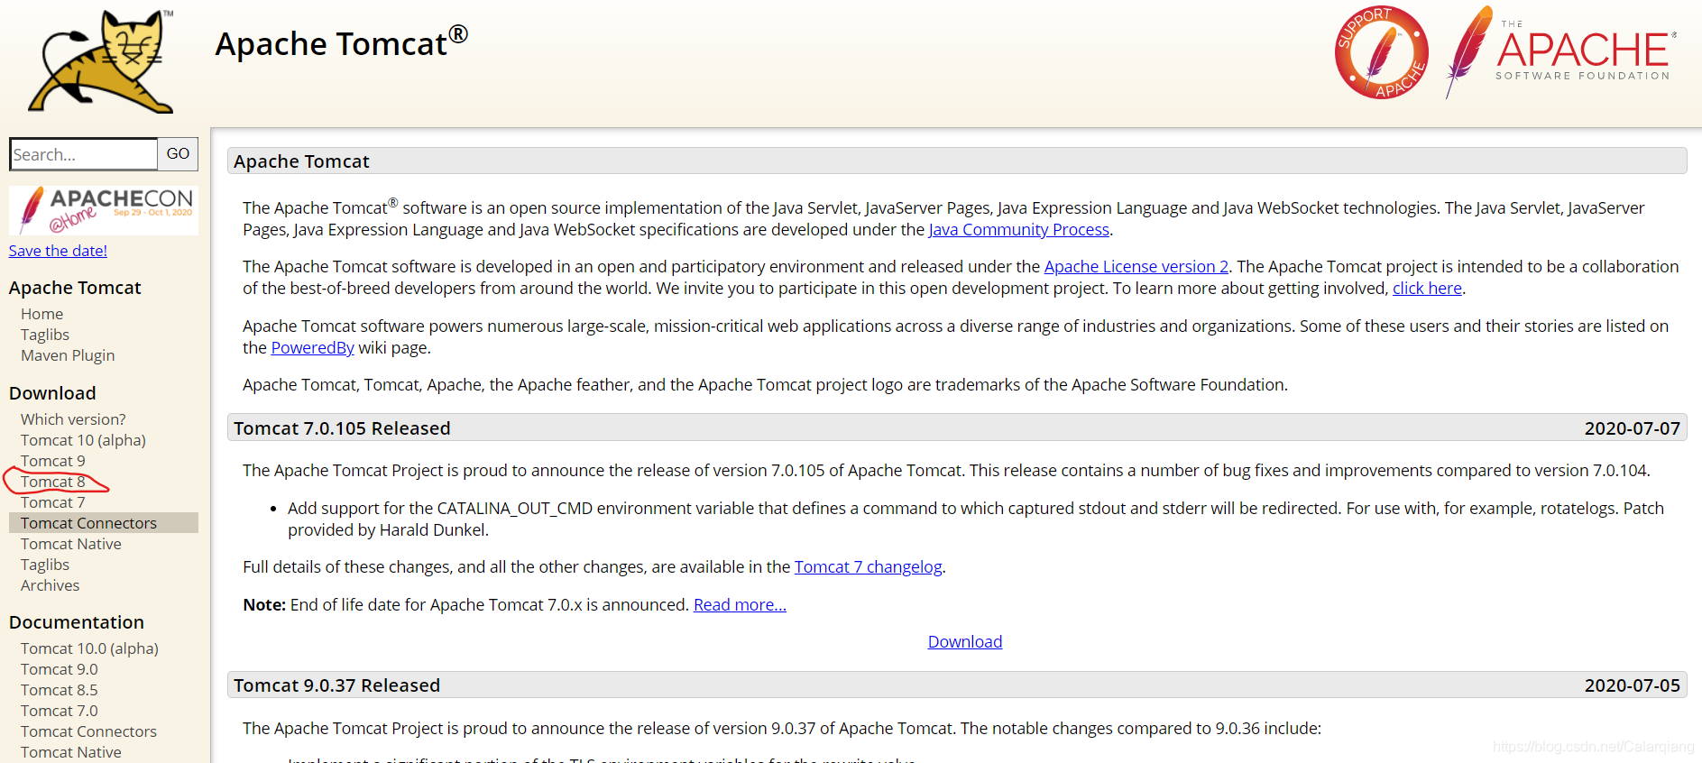The width and height of the screenshot is (1702, 763).
Task: Click the centered Download link
Action: click(x=965, y=642)
